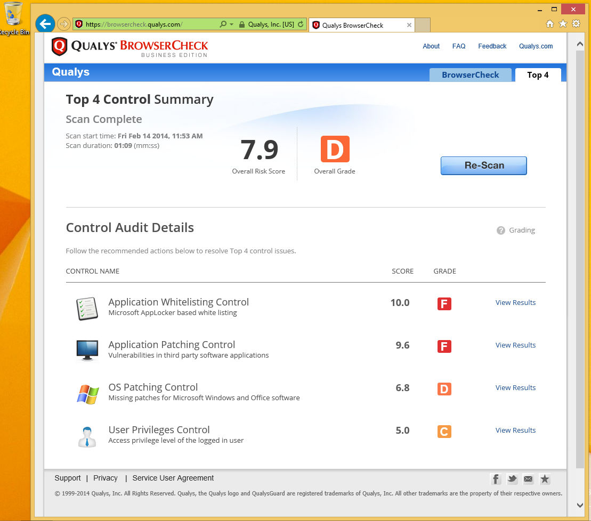The height and width of the screenshot is (521, 591).
Task: Click the email envelope icon in footer
Action: pyautogui.click(x=529, y=479)
